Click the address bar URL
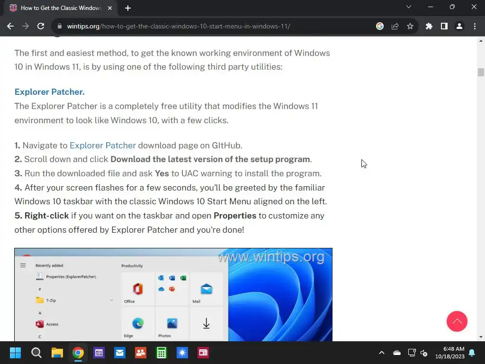 coord(179,27)
